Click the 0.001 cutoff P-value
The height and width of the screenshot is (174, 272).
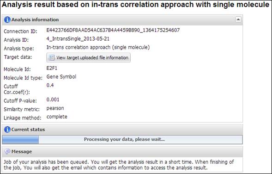[53, 99]
